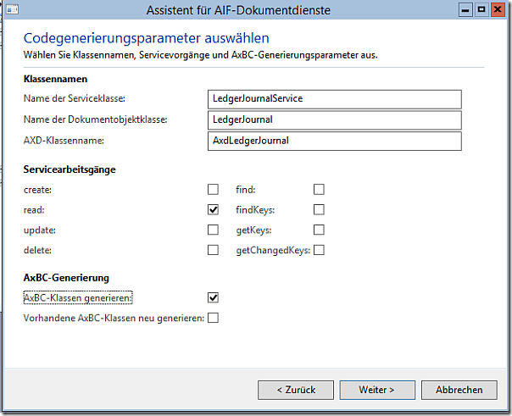The height and width of the screenshot is (416, 512).
Task: Click the AXD-Klassenname: label
Action: point(64,141)
